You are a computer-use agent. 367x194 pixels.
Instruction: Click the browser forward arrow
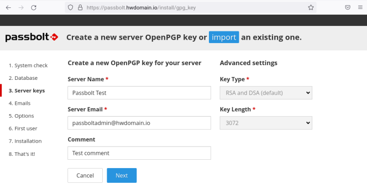(21, 8)
